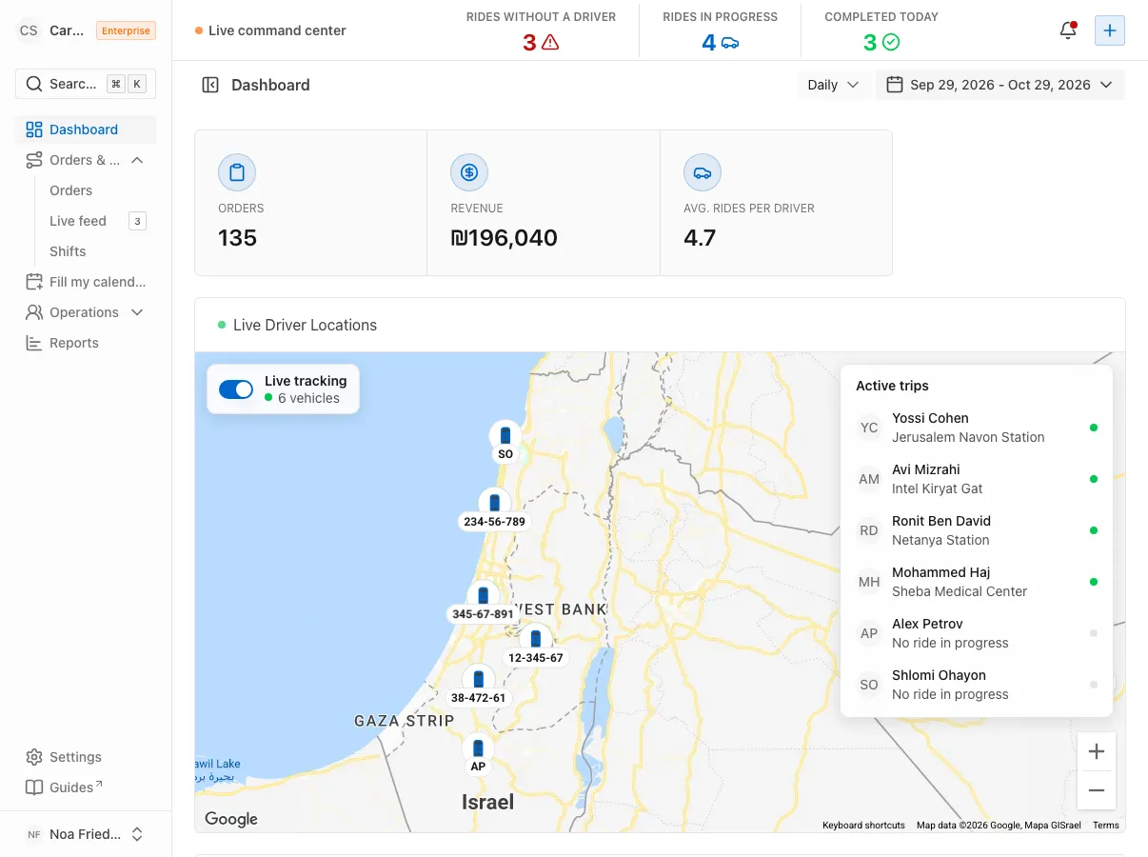This screenshot has width=1148, height=857.
Task: Select Shlomi Ohayon in active trips
Action: coord(977,685)
